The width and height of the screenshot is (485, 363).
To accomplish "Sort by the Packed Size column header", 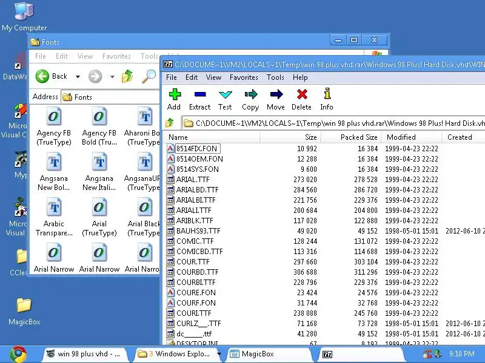I will (x=351, y=137).
